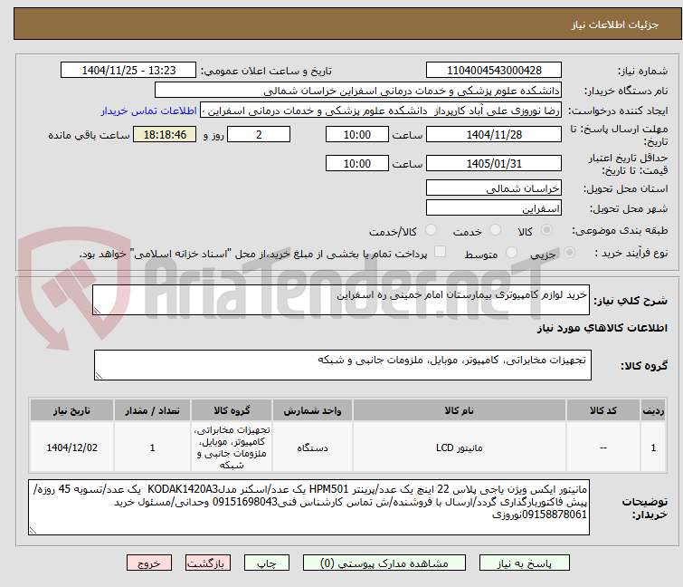Click the نام کالا column header
Viewport: 683px width, 587px height.
point(460,410)
